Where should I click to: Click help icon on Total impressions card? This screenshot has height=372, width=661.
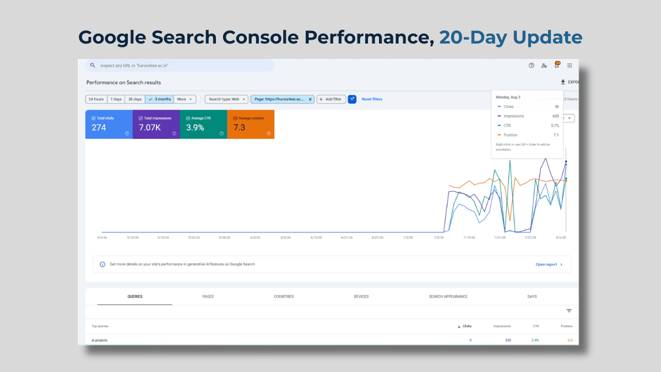click(175, 133)
